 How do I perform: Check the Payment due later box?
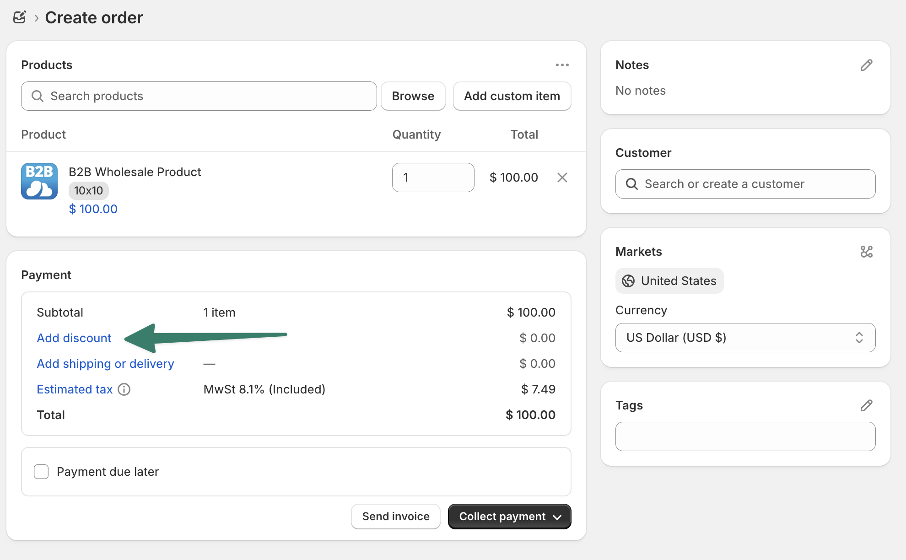coord(41,472)
